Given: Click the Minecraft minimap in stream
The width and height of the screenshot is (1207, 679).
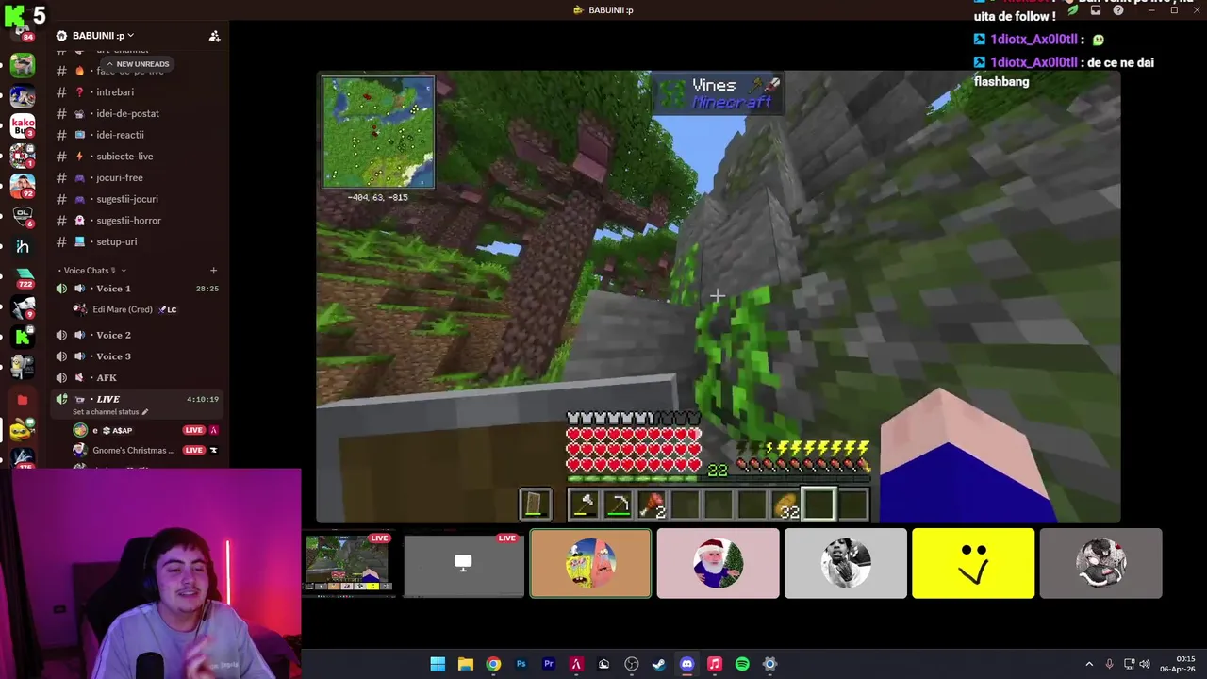Looking at the screenshot, I should (378, 133).
